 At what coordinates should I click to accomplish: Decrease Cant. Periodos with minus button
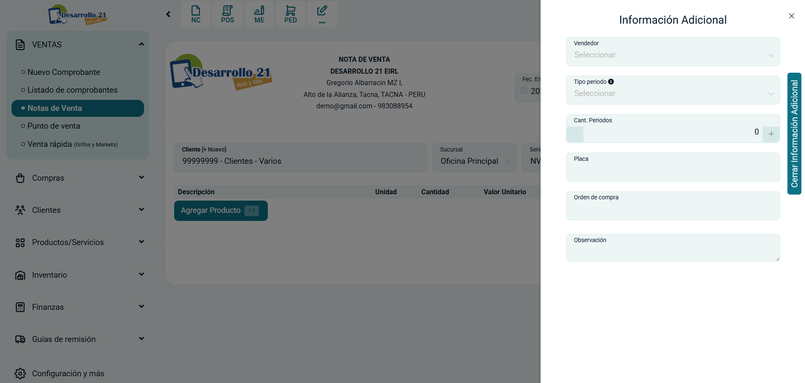click(x=575, y=134)
